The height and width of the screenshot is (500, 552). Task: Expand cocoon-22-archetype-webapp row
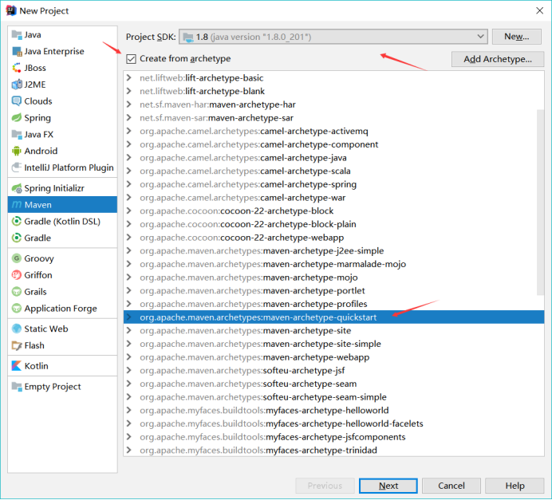129,238
